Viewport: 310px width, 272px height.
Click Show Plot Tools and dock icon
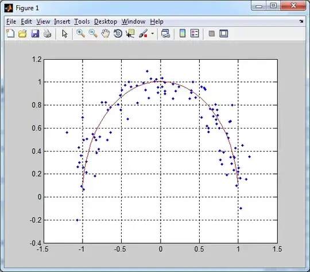224,33
